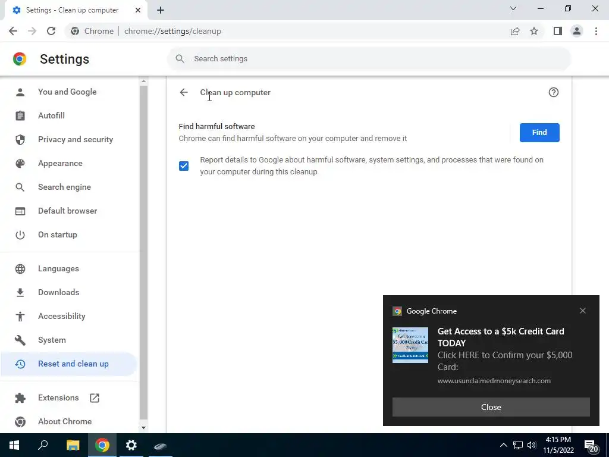The image size is (609, 457).
Task: Open the Chrome profile avatar
Action: click(577, 31)
